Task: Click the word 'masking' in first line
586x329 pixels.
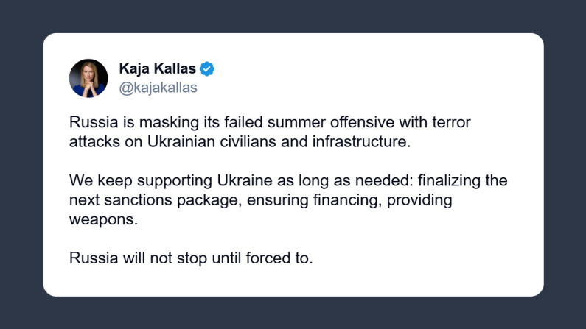Action: pyautogui.click(x=158, y=123)
